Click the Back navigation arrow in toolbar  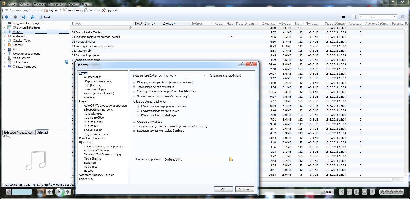pos(6,17)
